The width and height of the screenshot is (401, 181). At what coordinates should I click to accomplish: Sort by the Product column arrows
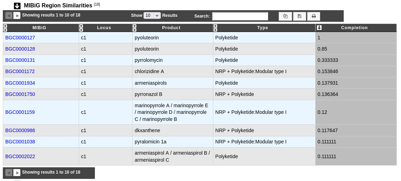(x=135, y=28)
